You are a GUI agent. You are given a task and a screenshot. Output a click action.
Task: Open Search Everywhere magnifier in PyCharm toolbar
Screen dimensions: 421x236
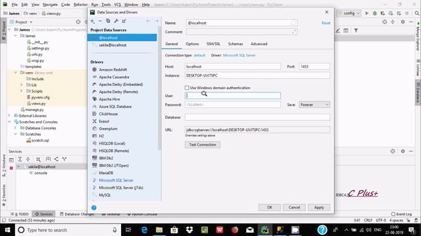(x=416, y=13)
